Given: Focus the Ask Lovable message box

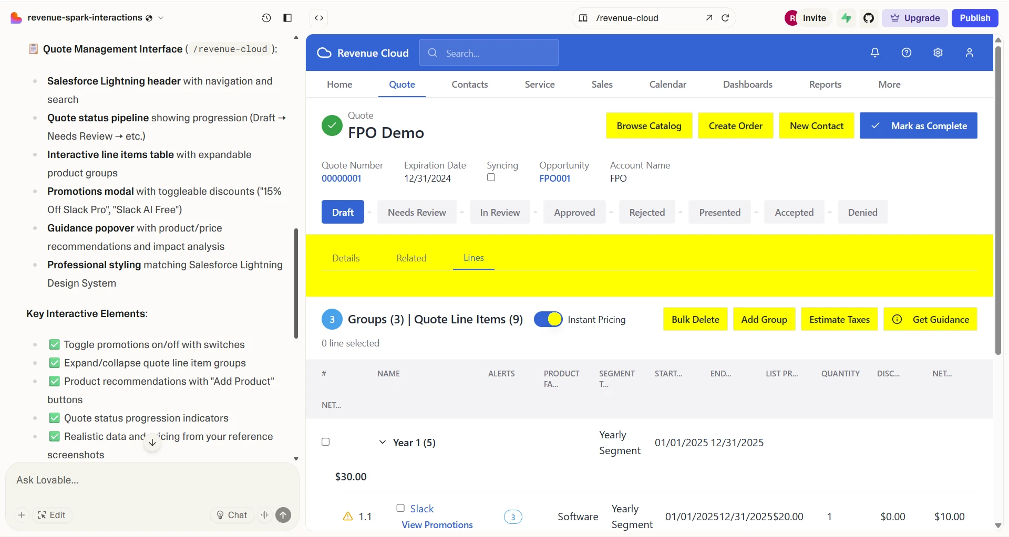Looking at the screenshot, I should [x=152, y=480].
